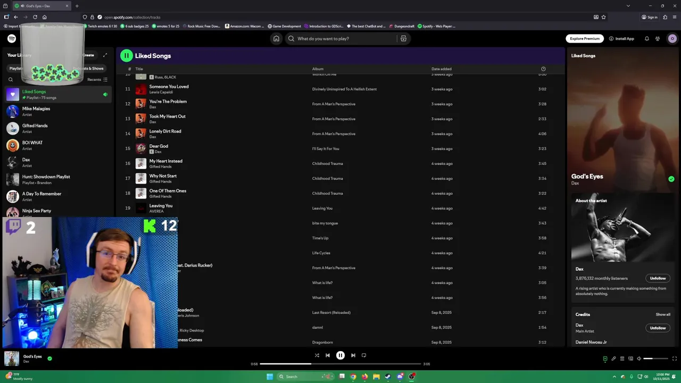This screenshot has height=383, width=681.
Task: Toggle repeat in the player bar
Action: pos(364,355)
